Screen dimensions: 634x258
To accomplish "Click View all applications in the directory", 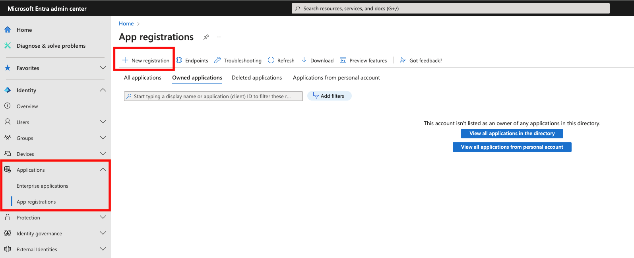I will [x=512, y=134].
